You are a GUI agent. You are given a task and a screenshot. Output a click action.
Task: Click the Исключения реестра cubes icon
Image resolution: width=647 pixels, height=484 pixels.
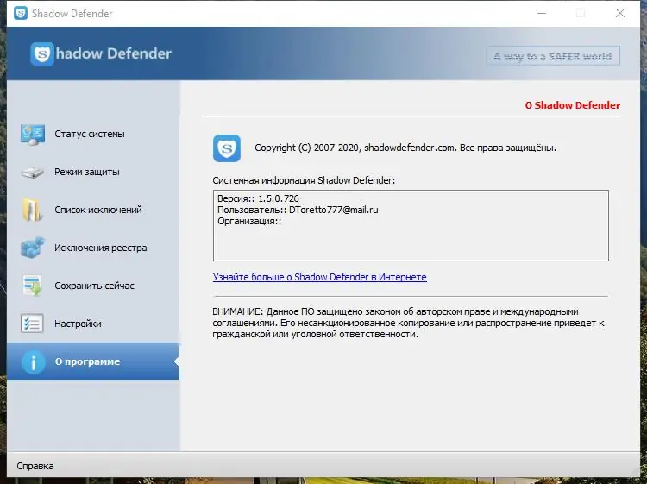click(33, 248)
